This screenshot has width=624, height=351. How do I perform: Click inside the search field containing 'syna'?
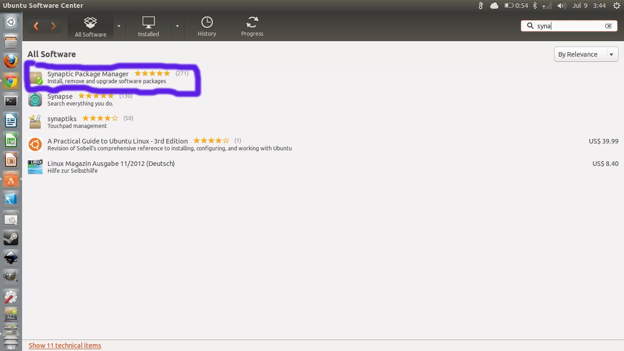(x=569, y=26)
